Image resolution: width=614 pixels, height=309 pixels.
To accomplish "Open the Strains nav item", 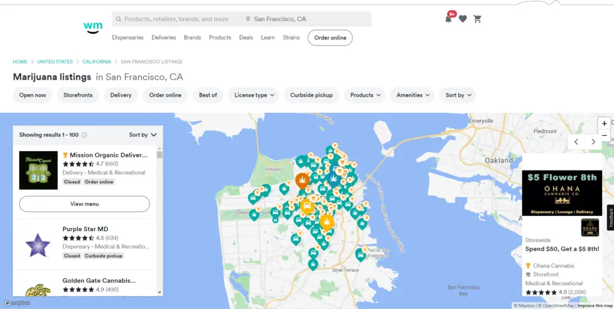I will pyautogui.click(x=291, y=38).
